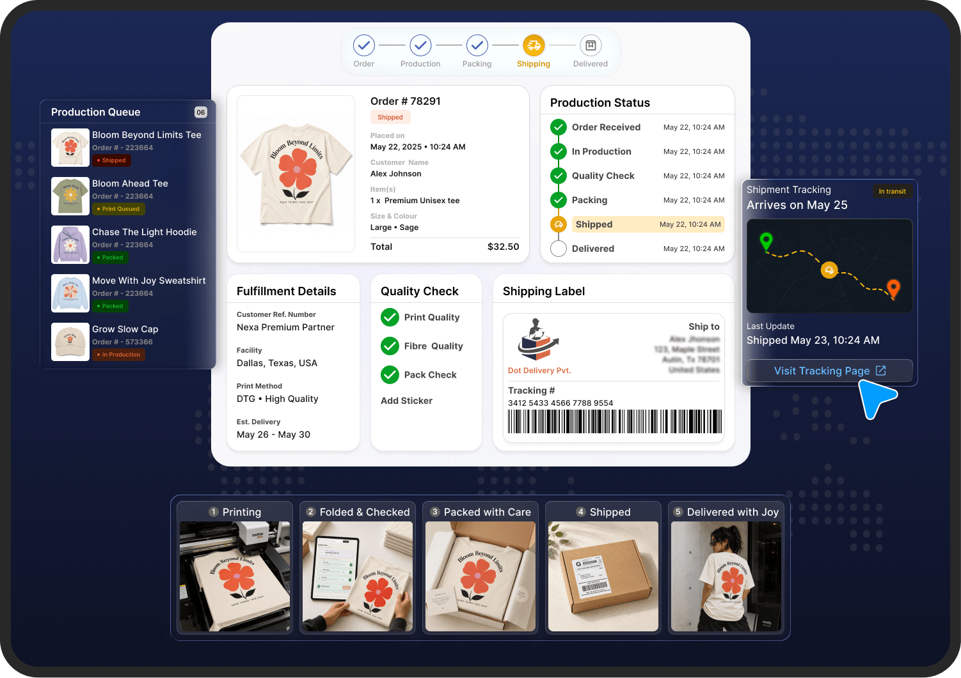The height and width of the screenshot is (678, 961).
Task: Open the Delivered with Joy step photo
Action: (726, 576)
